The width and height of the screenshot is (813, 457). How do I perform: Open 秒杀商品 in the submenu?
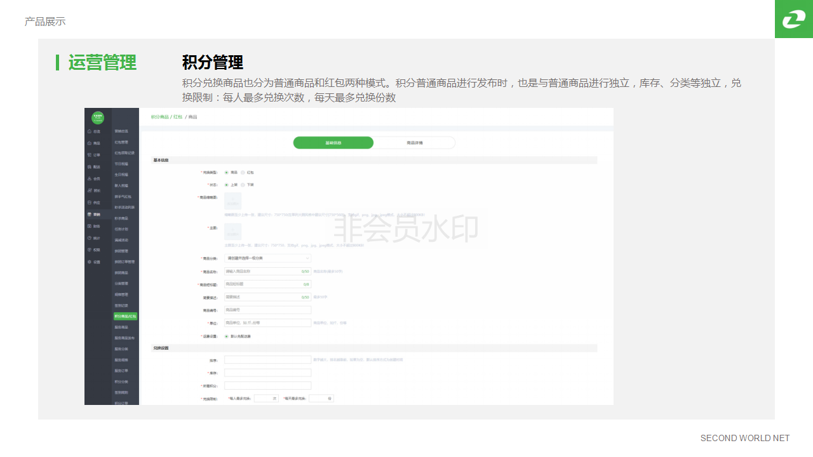(121, 218)
